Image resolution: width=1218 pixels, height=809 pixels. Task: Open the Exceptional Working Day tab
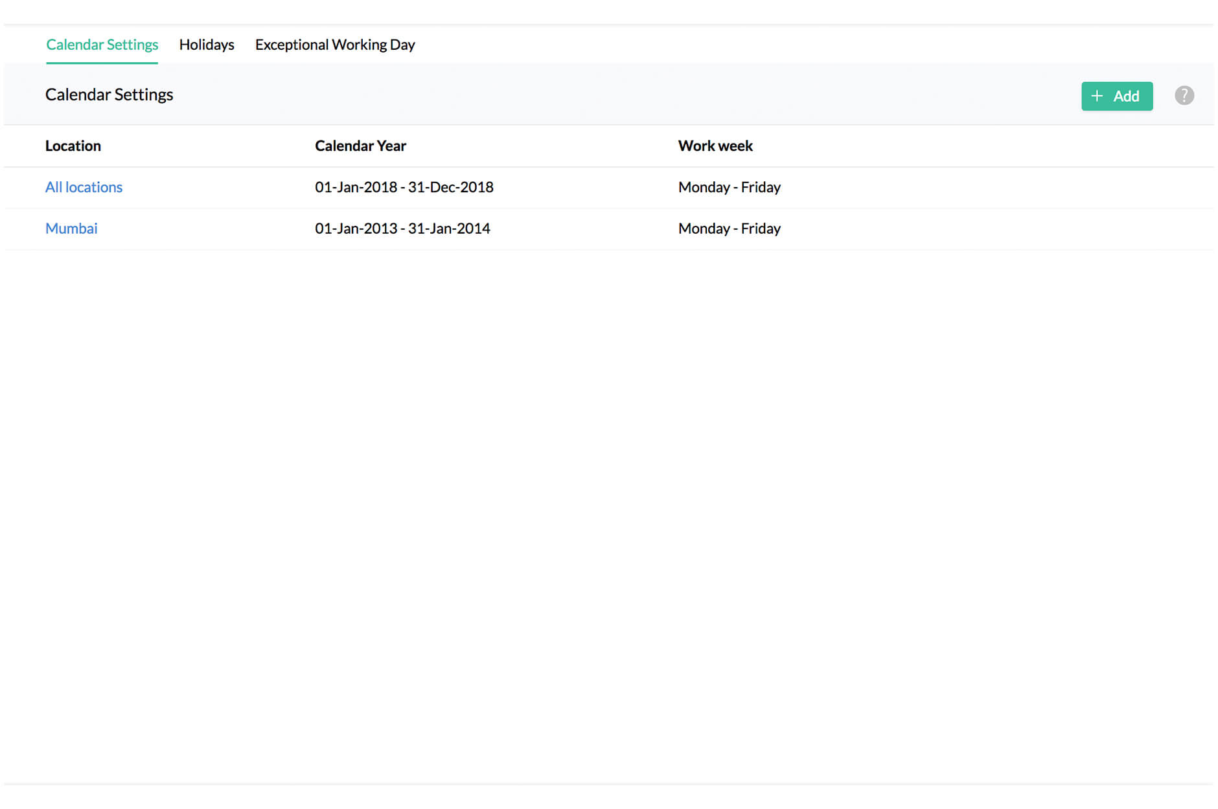click(x=334, y=45)
